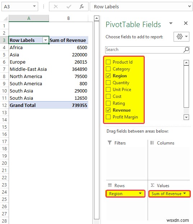Viewport: 193px width, 224px height.
Task: Tick the Quantity field checkbox
Action: [108, 83]
